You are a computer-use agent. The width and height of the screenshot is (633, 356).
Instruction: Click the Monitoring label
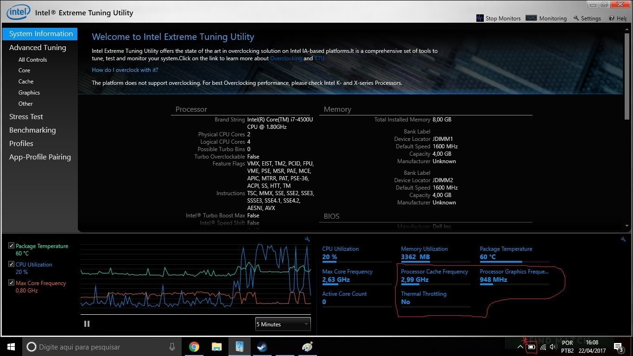coord(553,19)
